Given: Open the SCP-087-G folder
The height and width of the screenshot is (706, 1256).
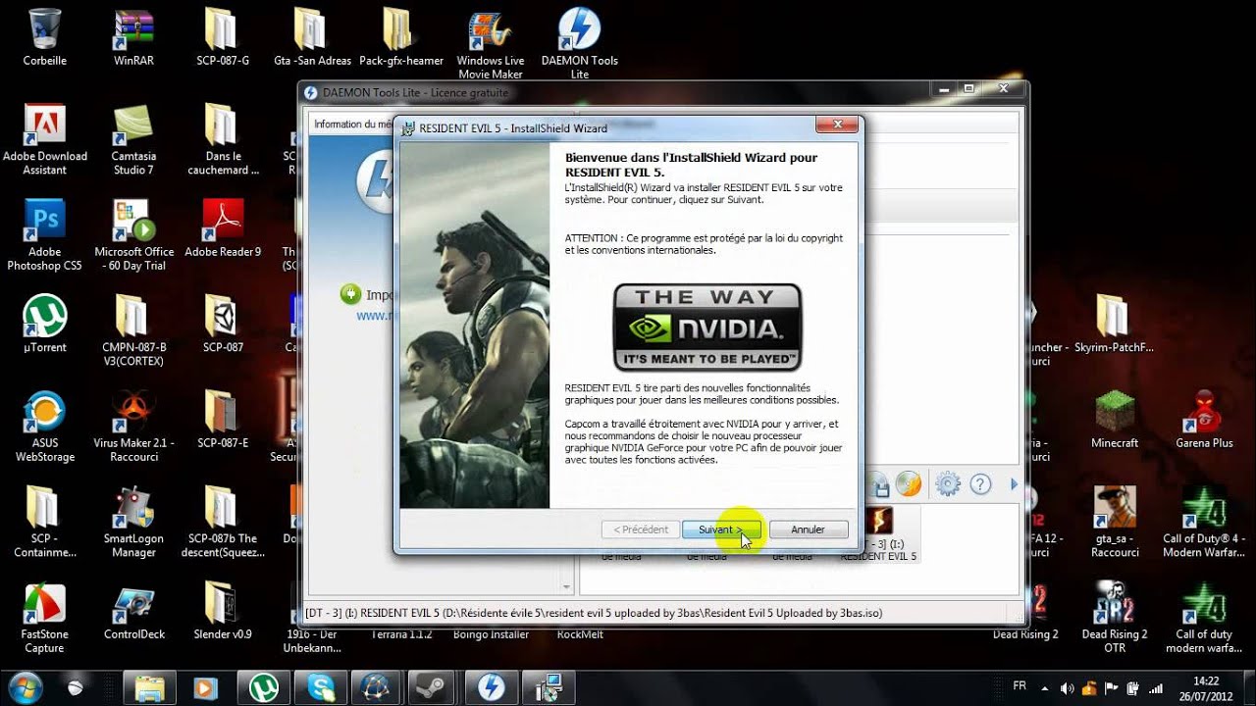Looking at the screenshot, I should [223, 37].
